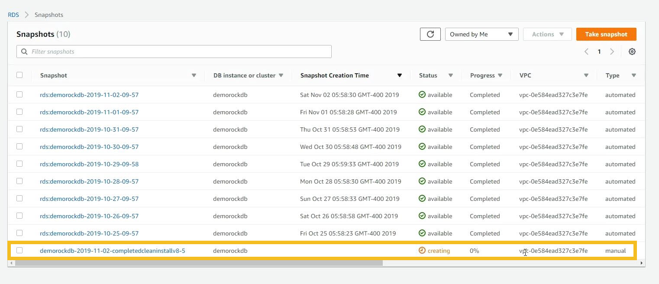Sort by VPC column arrow
Image resolution: width=659 pixels, height=284 pixels.
pyautogui.click(x=586, y=75)
